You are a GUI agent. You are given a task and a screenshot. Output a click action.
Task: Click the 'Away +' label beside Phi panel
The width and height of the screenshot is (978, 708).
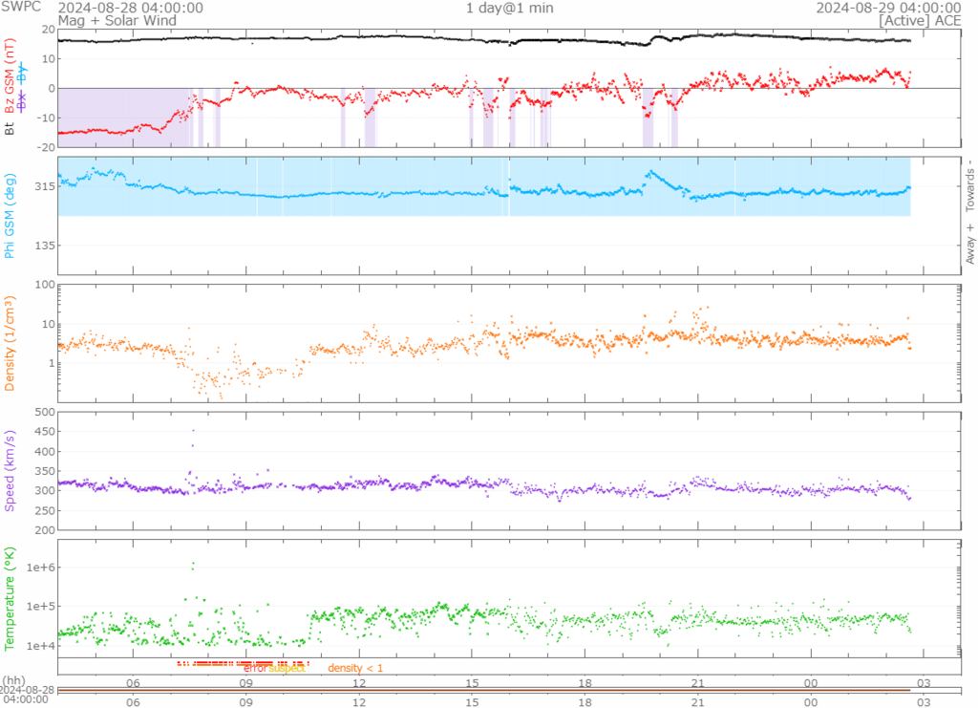[x=970, y=243]
